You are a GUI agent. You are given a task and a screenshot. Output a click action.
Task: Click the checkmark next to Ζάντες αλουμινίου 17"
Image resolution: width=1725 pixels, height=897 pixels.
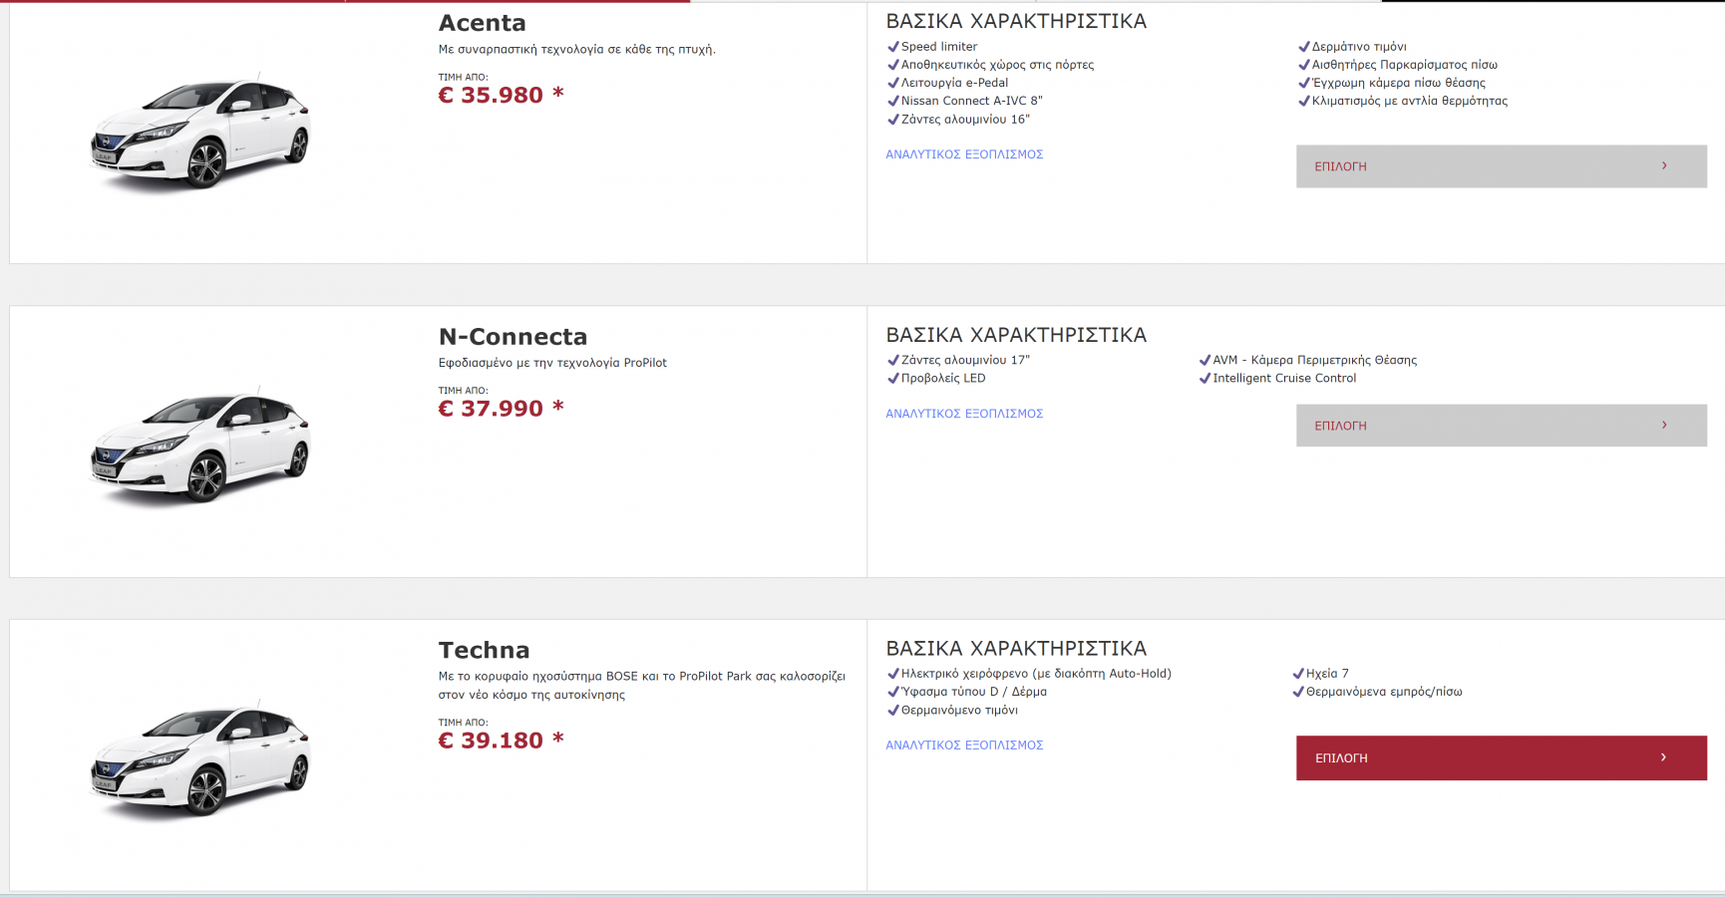coord(893,361)
